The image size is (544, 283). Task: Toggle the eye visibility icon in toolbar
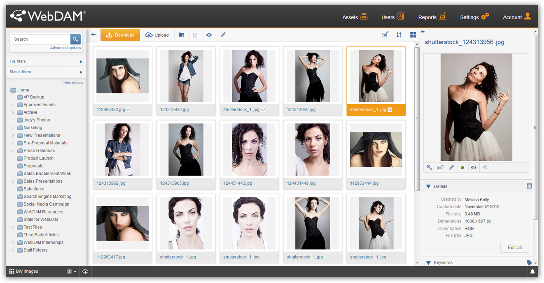[209, 35]
